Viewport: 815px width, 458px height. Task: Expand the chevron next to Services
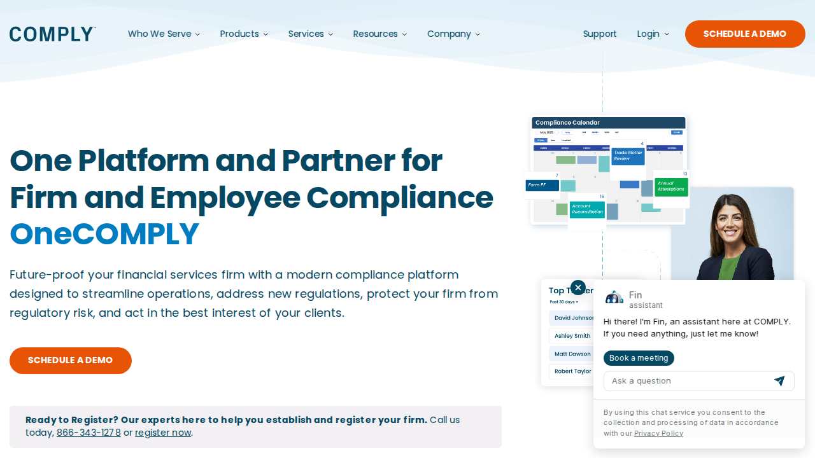tap(330, 34)
